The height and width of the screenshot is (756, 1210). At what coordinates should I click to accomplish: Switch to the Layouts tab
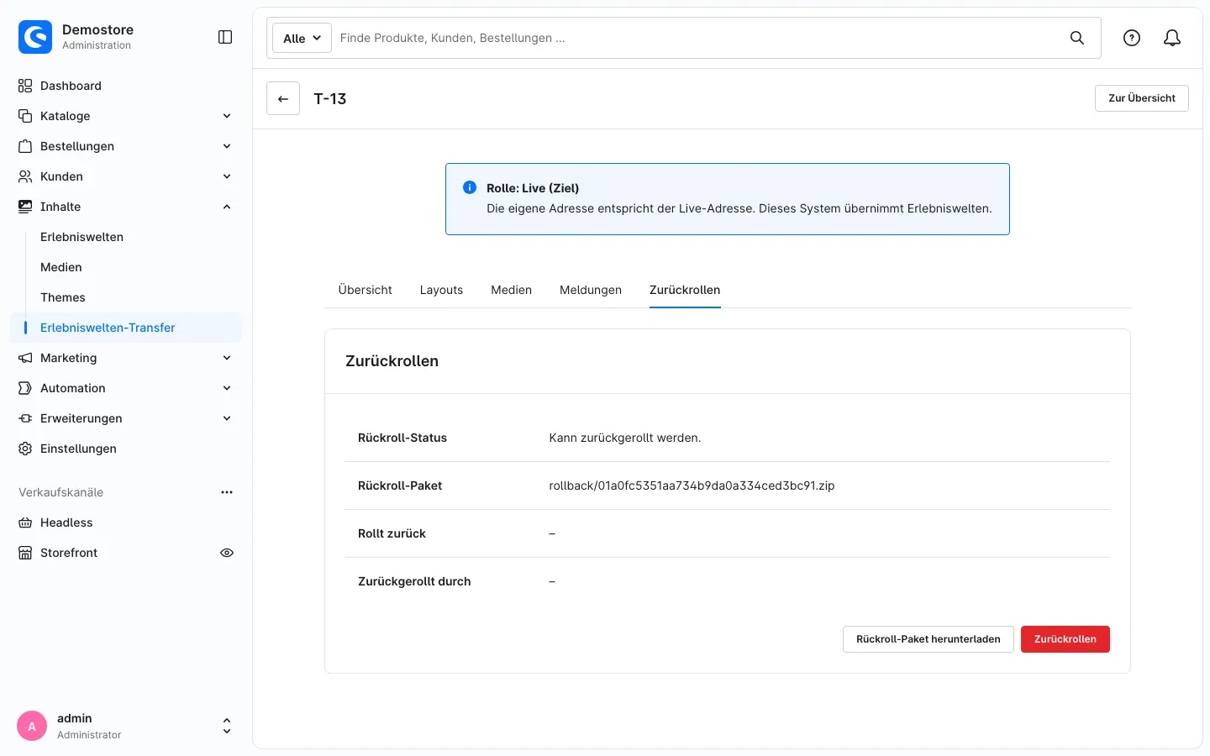pos(441,290)
